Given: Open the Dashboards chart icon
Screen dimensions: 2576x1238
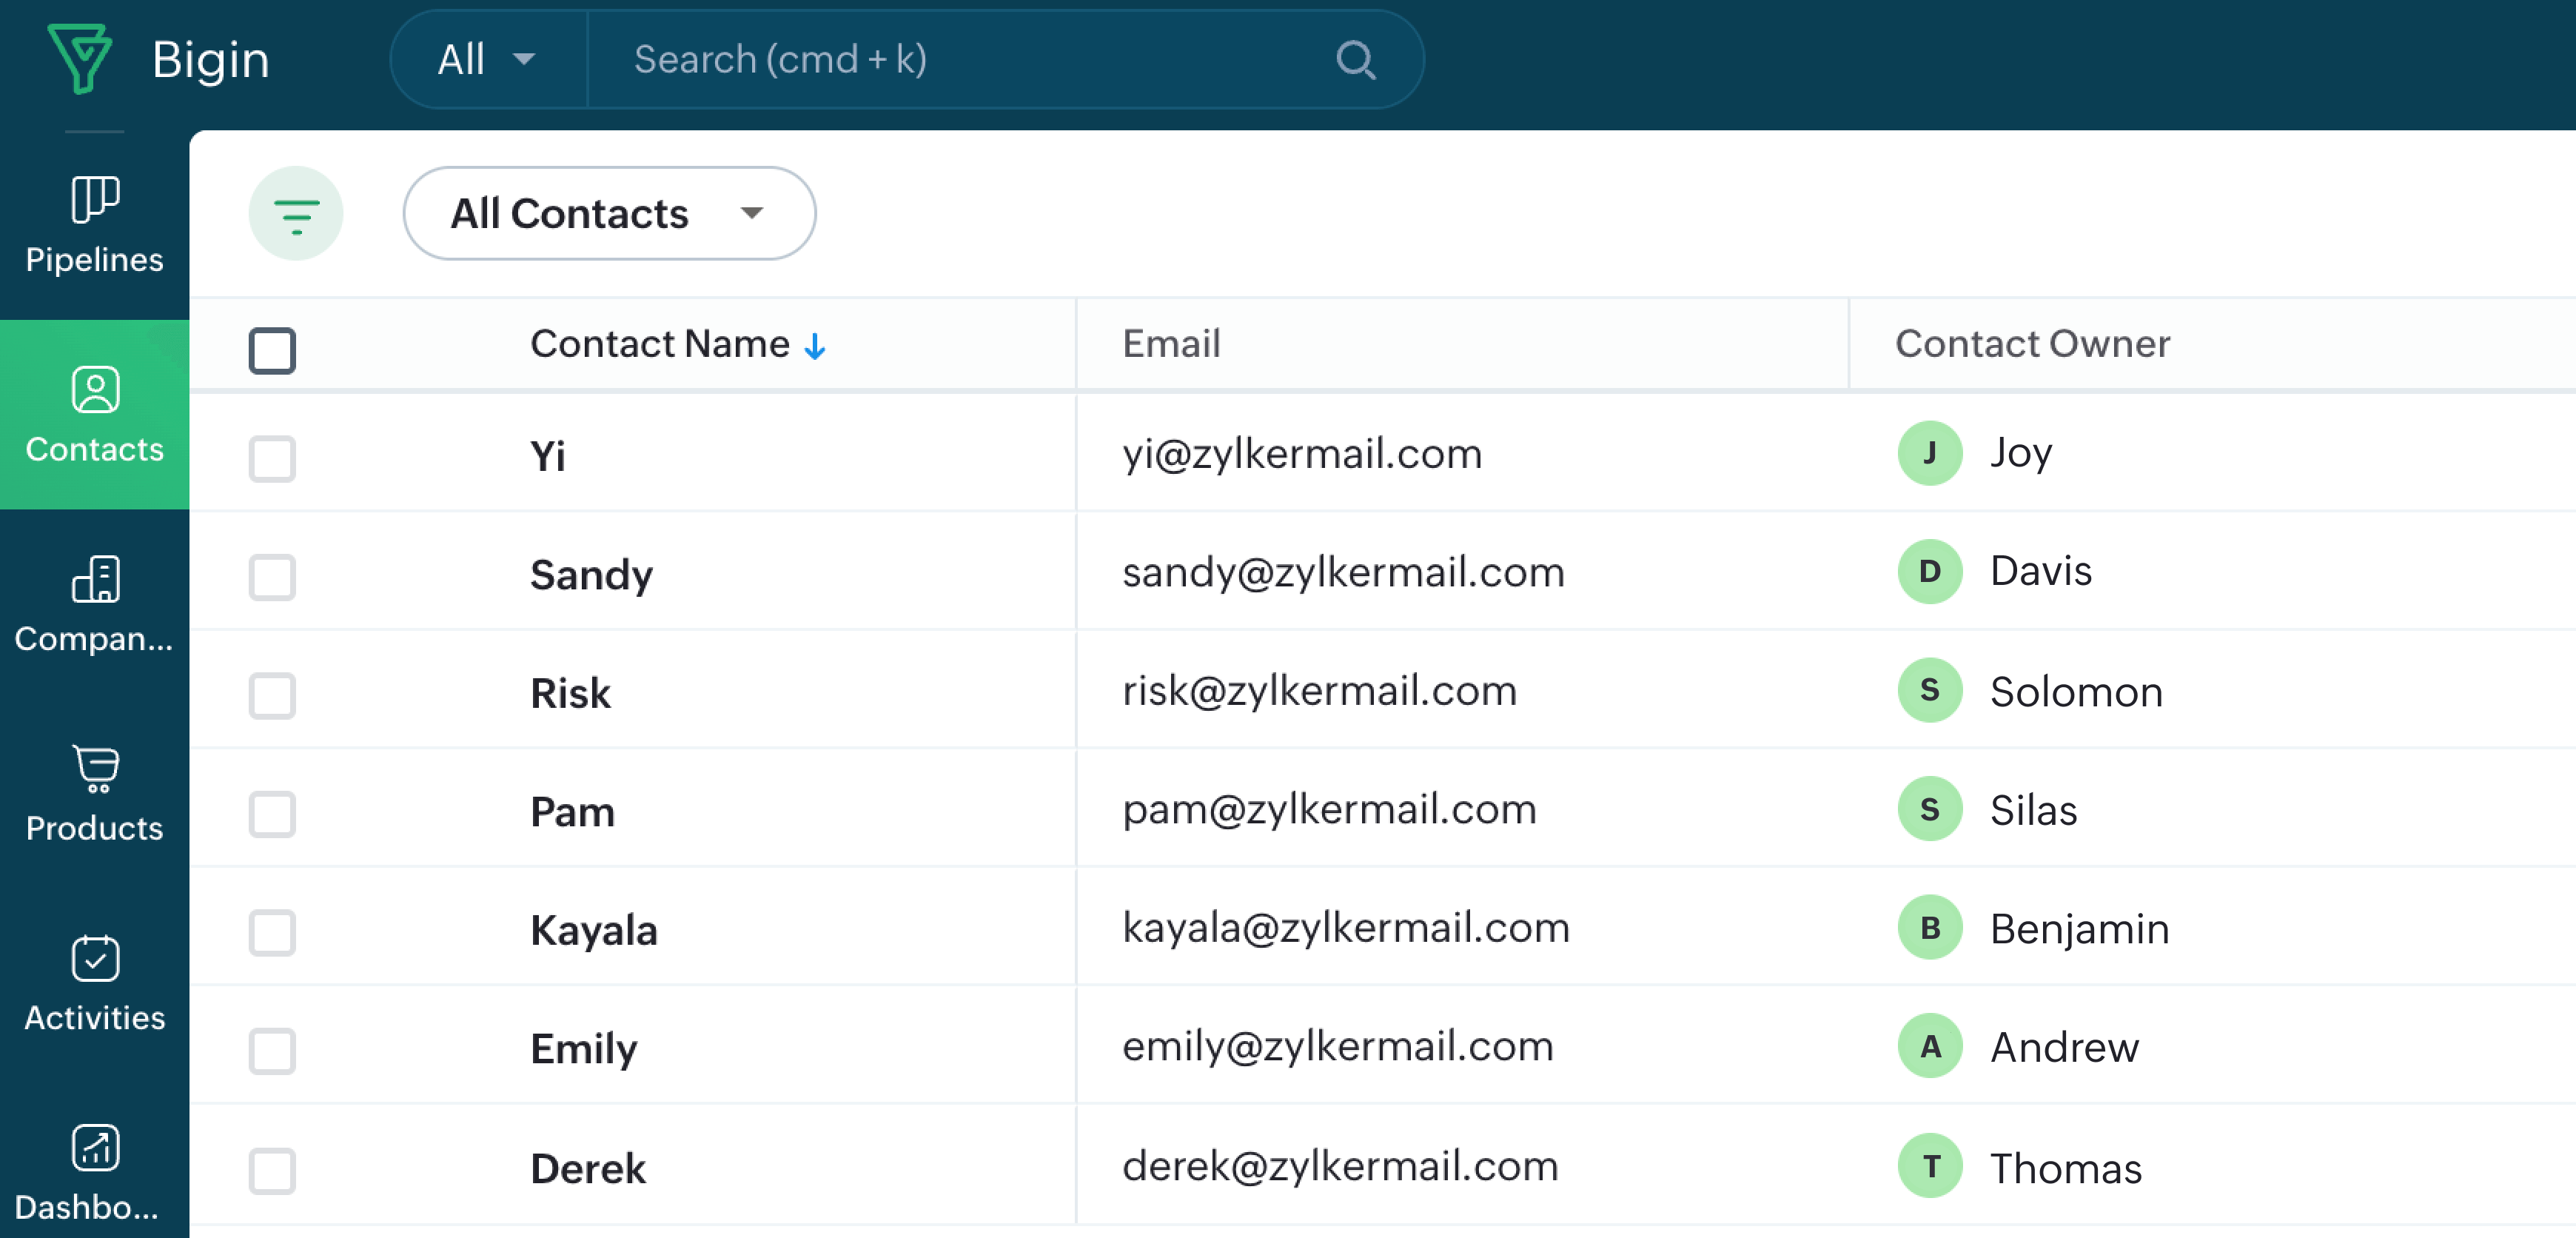Looking at the screenshot, I should [x=95, y=1148].
